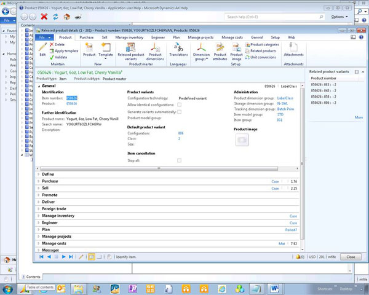Viewport: 369px width, 295px height.
Task: Tick the Stop all checkbox
Action: coord(179,160)
